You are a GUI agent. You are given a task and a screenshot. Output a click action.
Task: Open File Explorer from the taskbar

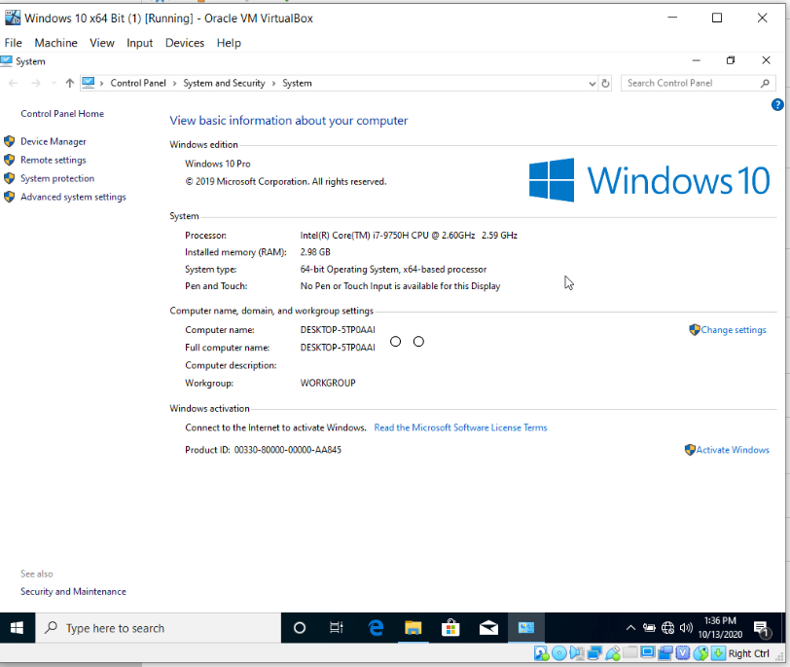413,628
